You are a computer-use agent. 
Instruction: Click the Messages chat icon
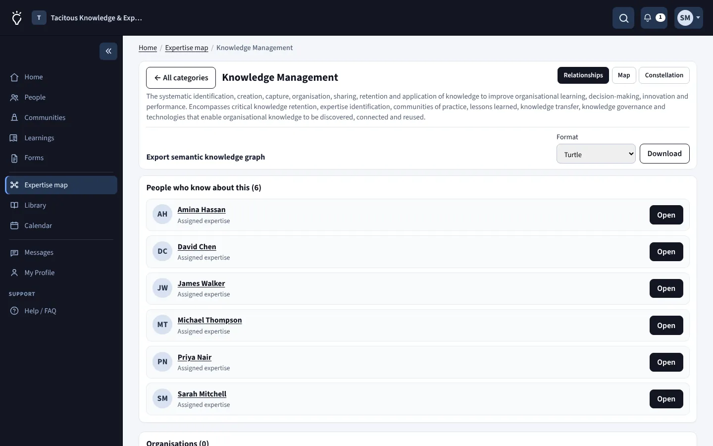click(14, 253)
